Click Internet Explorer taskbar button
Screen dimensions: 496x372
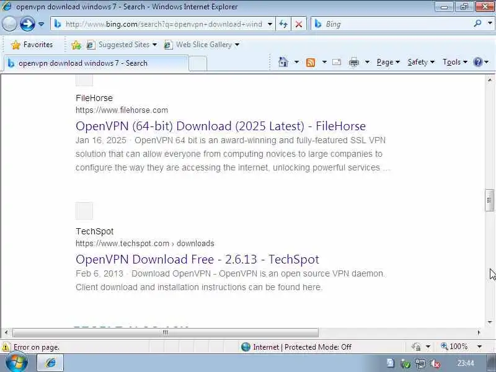point(50,363)
